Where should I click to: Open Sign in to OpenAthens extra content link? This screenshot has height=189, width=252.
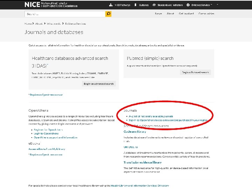coord(168,120)
